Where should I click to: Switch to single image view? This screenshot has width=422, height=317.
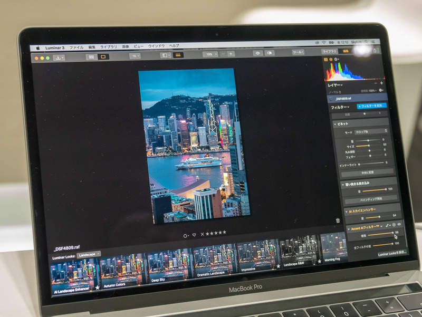(x=103, y=56)
